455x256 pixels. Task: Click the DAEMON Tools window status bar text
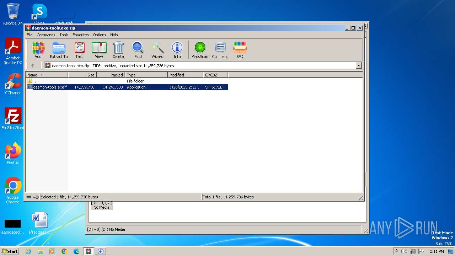[x=106, y=229]
